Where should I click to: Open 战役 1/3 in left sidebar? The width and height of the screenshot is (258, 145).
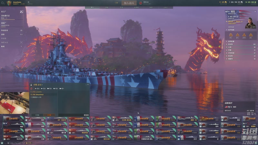[x=12, y=34]
